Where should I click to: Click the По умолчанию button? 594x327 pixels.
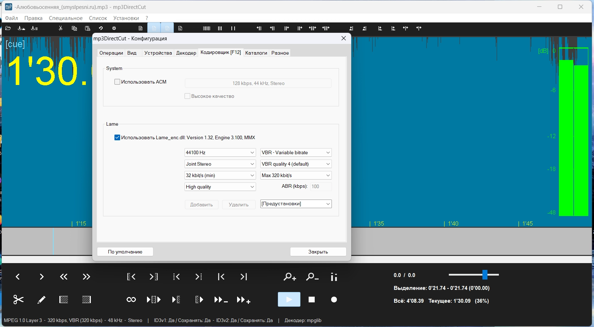click(x=125, y=252)
